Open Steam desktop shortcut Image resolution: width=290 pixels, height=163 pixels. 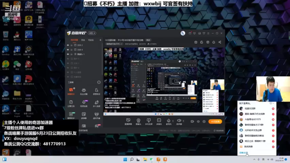coord(5,80)
